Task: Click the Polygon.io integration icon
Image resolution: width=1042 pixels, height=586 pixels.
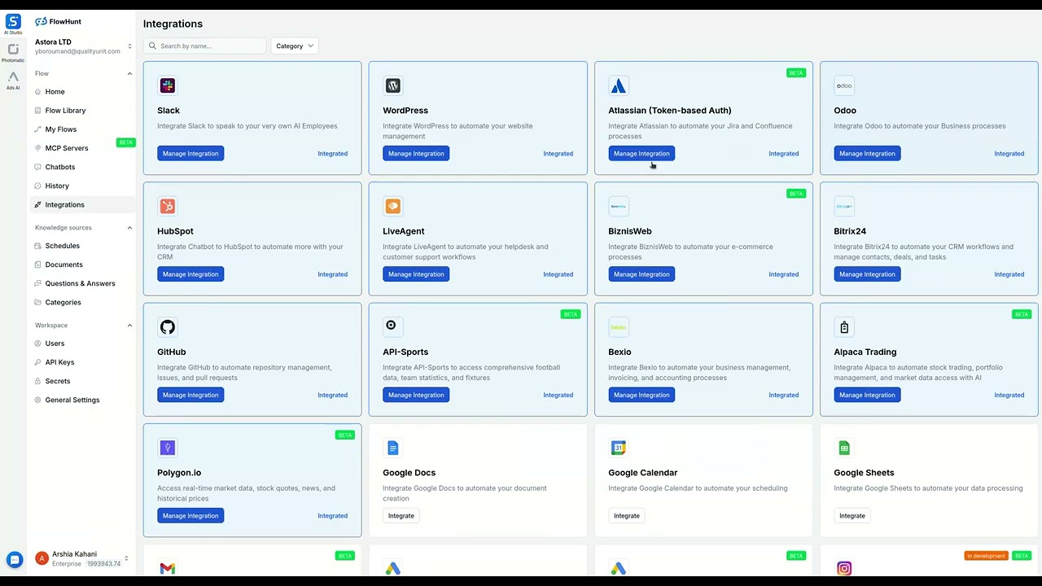Action: (x=168, y=448)
